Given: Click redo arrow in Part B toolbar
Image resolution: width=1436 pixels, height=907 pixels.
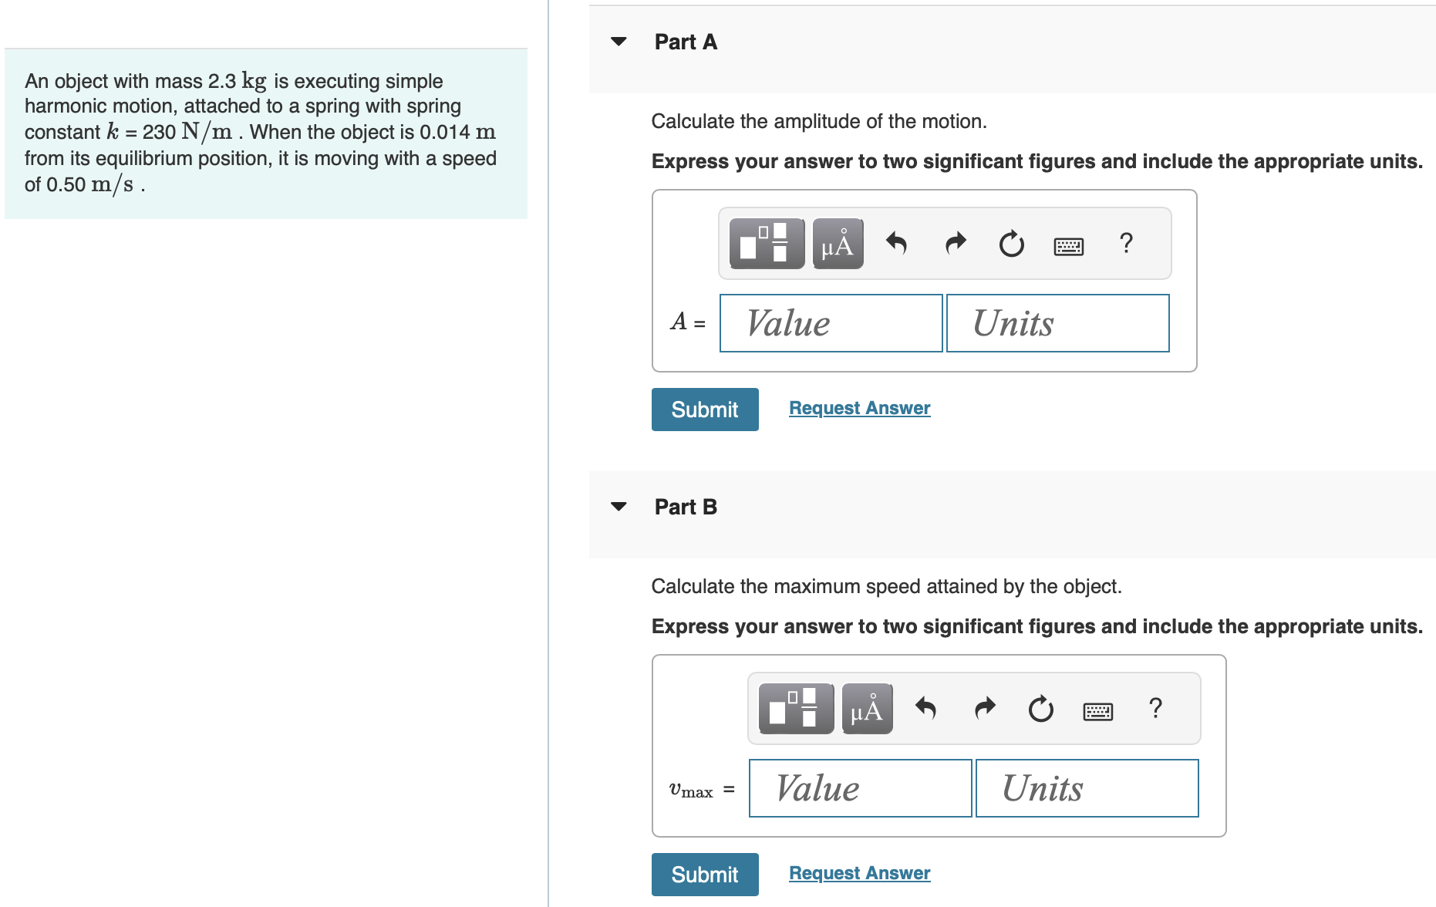Looking at the screenshot, I should 985,708.
